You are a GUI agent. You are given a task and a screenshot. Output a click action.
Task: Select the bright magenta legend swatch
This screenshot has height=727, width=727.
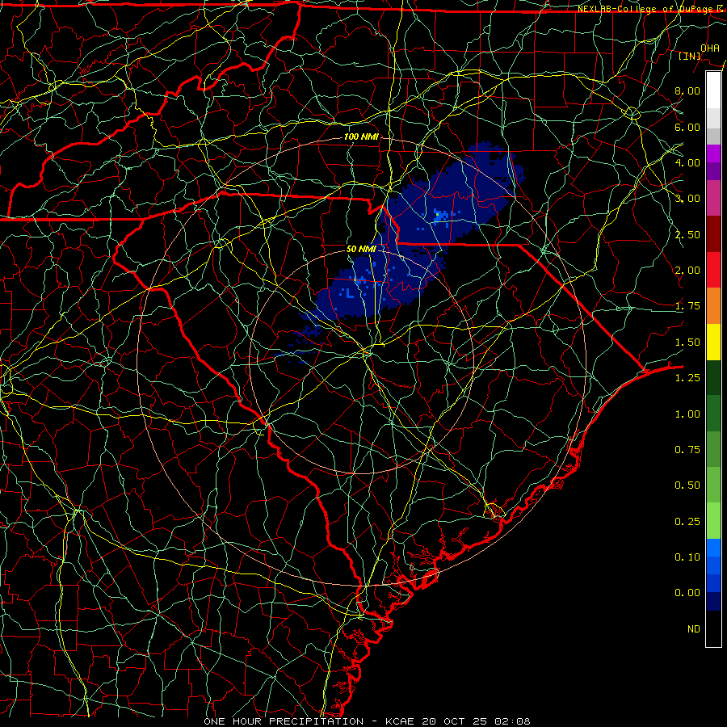(x=713, y=153)
